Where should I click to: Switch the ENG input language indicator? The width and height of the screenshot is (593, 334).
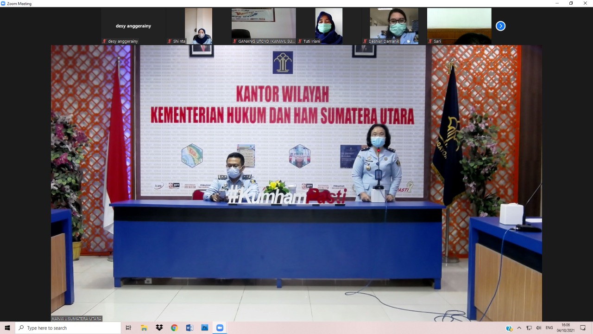(x=549, y=328)
